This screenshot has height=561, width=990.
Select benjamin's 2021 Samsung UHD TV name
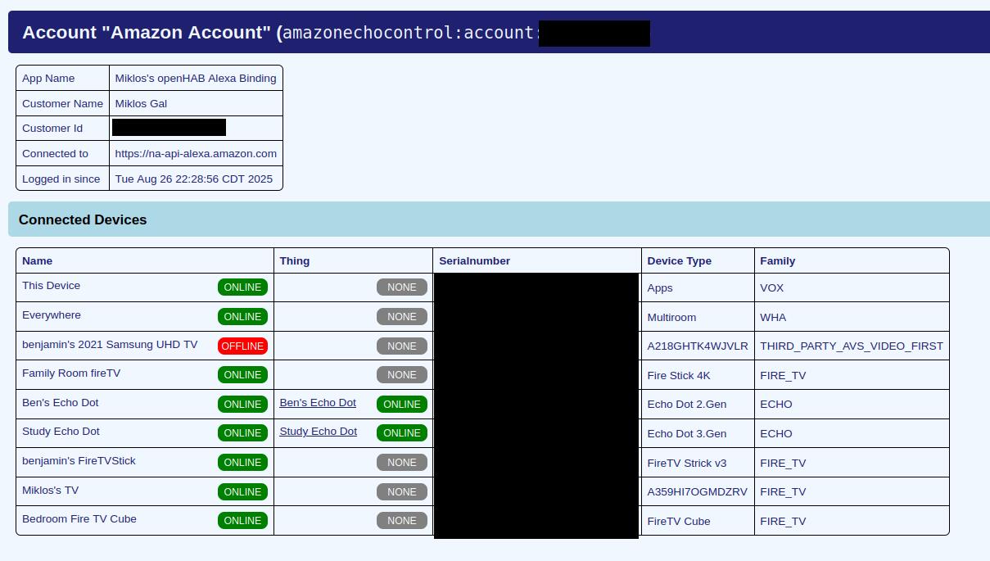pos(110,344)
